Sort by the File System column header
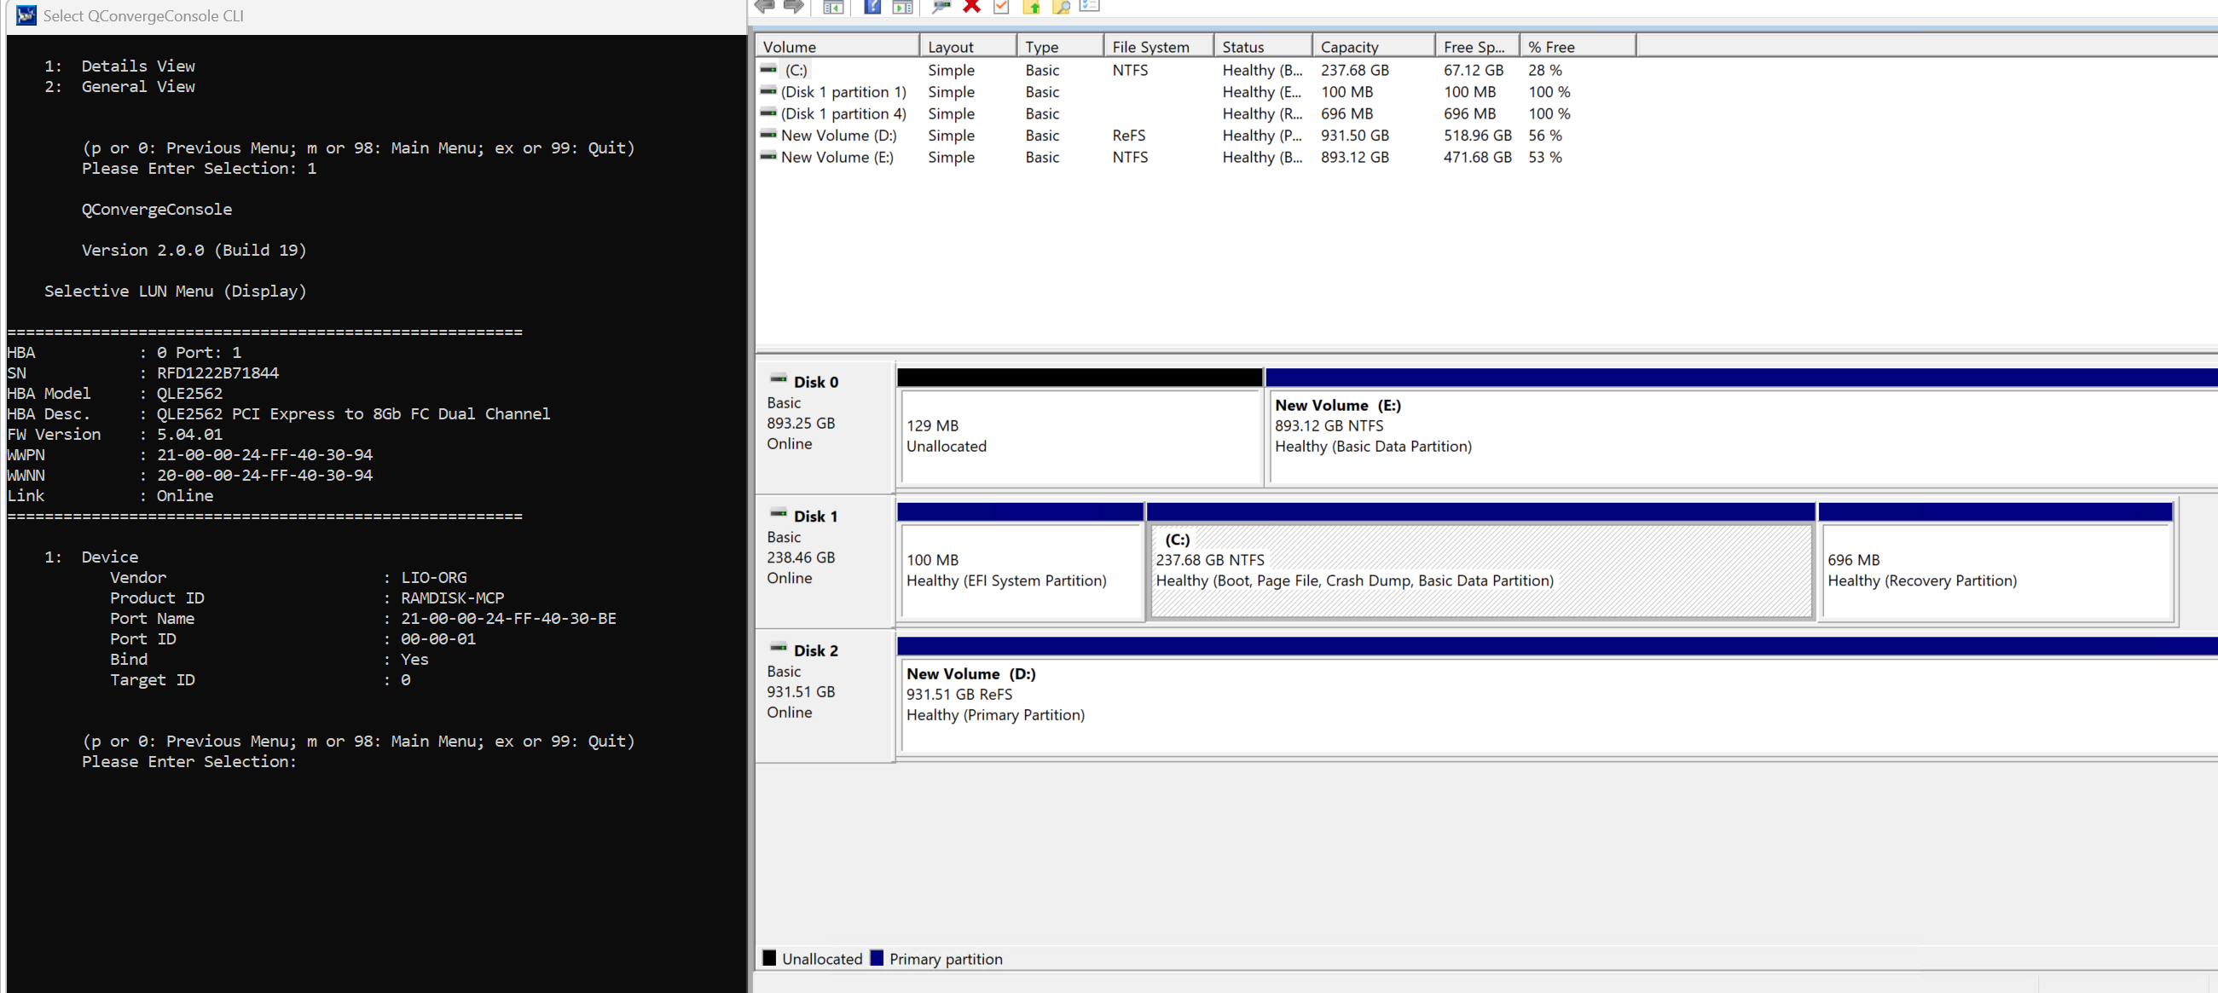The height and width of the screenshot is (993, 2218). [1159, 47]
